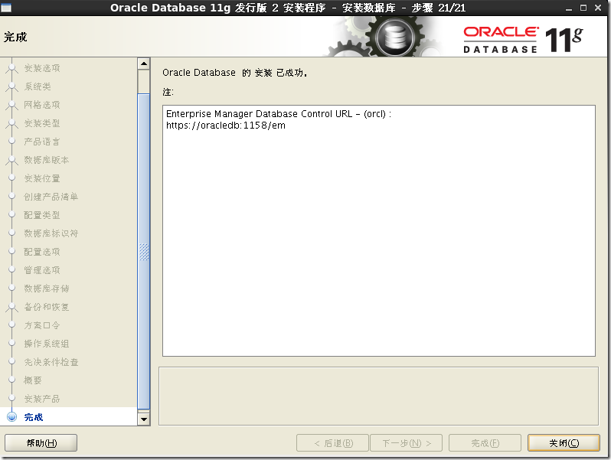Select the 配置选项 step

pos(42,252)
